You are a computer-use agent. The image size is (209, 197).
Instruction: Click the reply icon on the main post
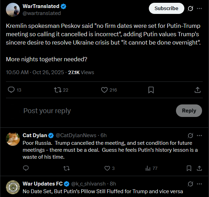click(11, 90)
